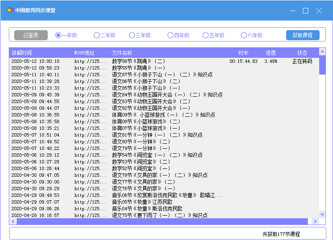The width and height of the screenshot is (333, 240).
Task: Click timestamp 2020-05-12 10:00:10
Action: point(35,61)
